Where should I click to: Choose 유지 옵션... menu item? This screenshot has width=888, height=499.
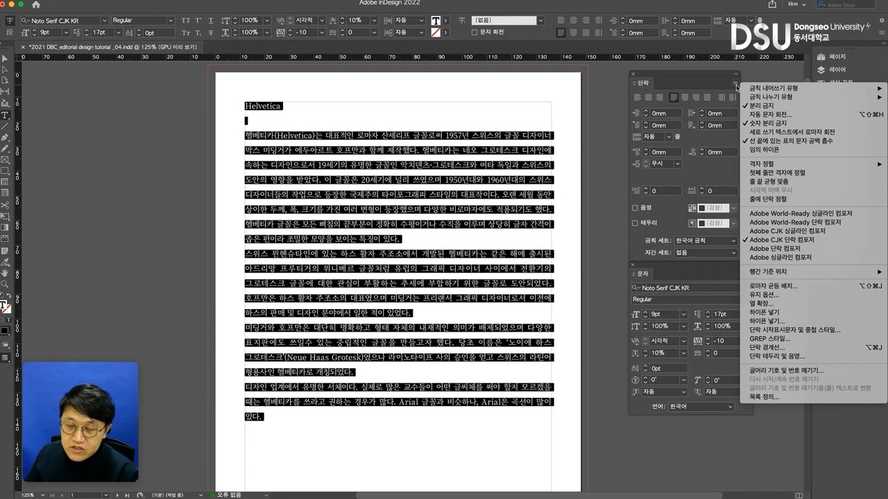[813, 295]
